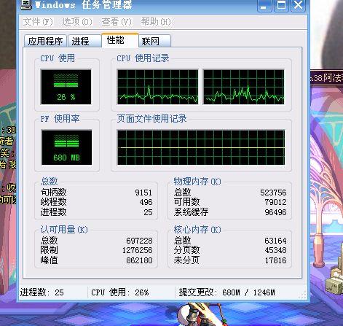
Task: Click system cache value 96496
Action: [x=275, y=212]
